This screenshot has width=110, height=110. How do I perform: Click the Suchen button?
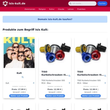pyautogui.click(x=102, y=4)
